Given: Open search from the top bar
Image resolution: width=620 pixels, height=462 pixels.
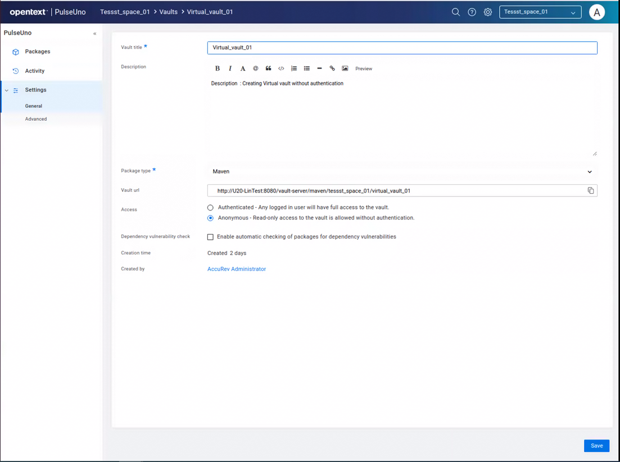Looking at the screenshot, I should point(456,12).
